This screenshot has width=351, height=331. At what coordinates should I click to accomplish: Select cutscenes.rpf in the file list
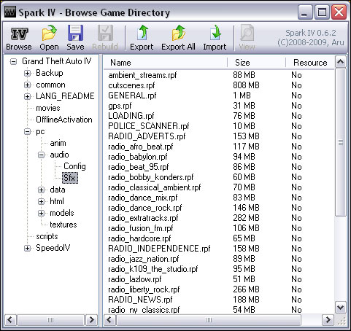(x=131, y=85)
